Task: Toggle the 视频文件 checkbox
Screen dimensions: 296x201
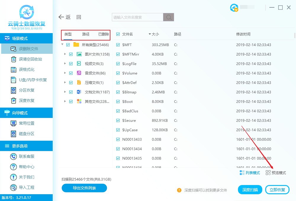Action: click(71, 64)
